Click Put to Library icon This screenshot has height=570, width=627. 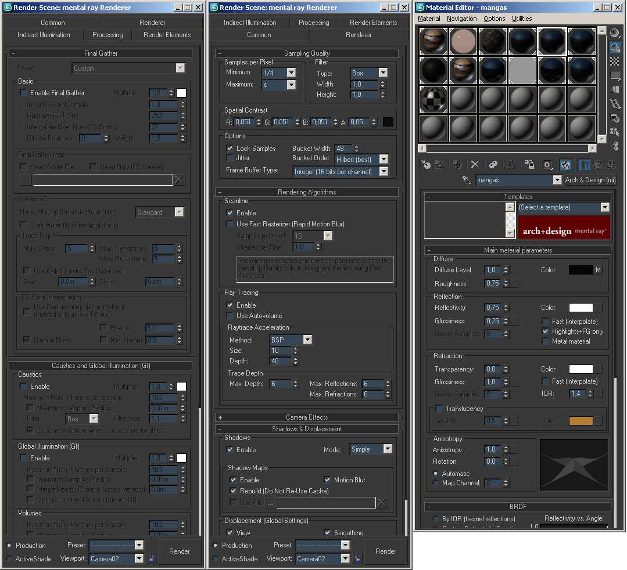tap(529, 165)
